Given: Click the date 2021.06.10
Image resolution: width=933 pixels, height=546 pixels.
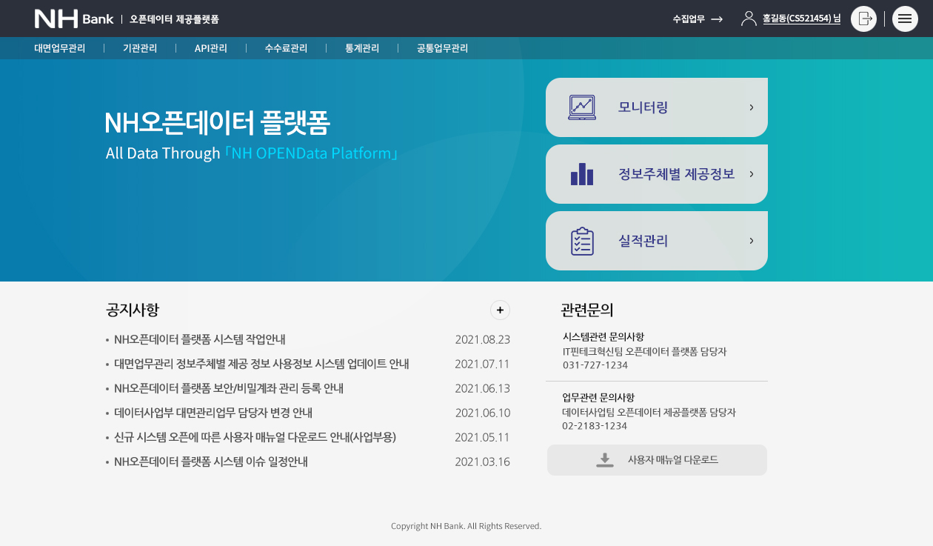Looking at the screenshot, I should (483, 413).
